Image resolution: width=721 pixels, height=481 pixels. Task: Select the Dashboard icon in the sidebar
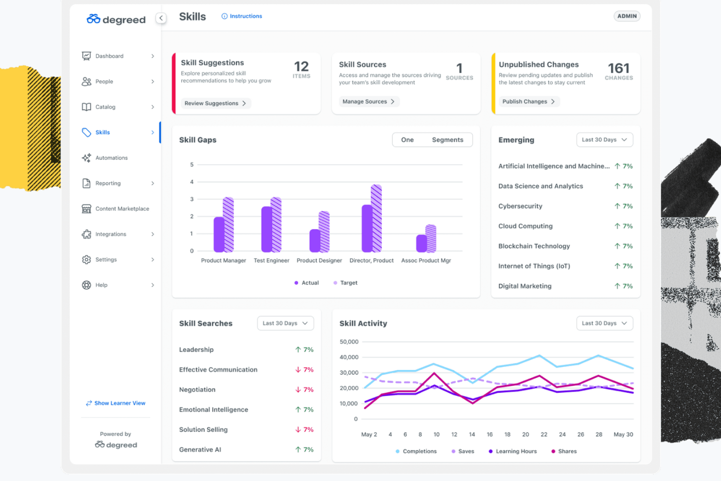[x=86, y=56]
